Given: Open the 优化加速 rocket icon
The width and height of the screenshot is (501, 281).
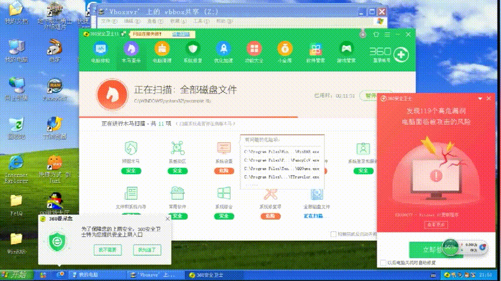Looking at the screenshot, I should [224, 49].
